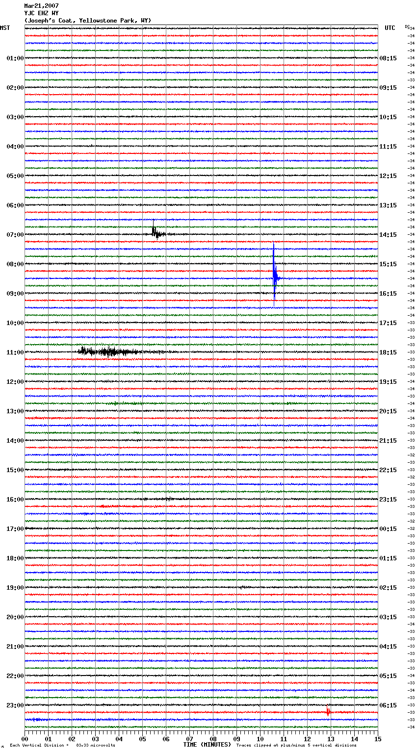Click the 02:15 UTC time label
This screenshot has width=417, height=752.
click(x=388, y=588)
